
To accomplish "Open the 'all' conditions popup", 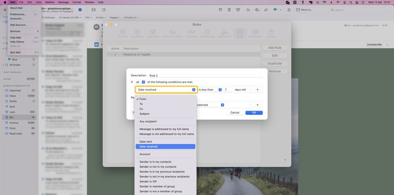I will (x=140, y=82).
